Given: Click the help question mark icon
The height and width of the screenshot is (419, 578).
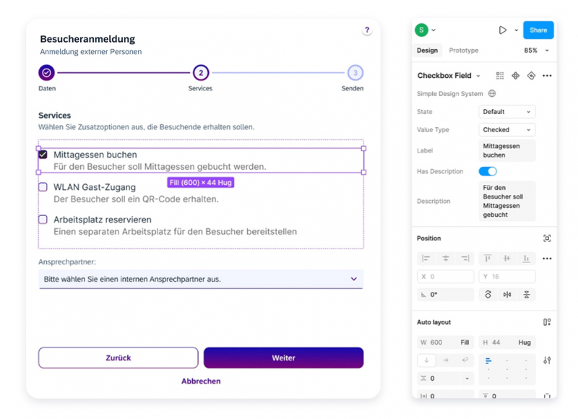Looking at the screenshot, I should 367,30.
